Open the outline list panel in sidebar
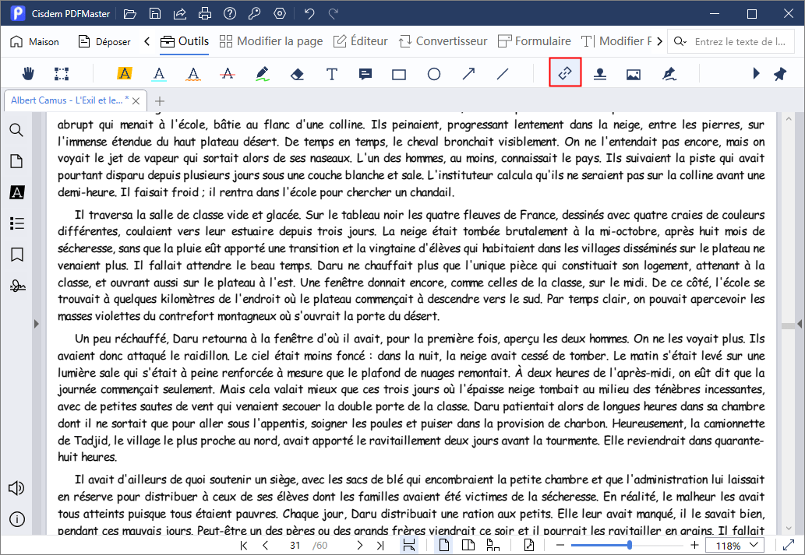805x555 pixels. [x=17, y=223]
